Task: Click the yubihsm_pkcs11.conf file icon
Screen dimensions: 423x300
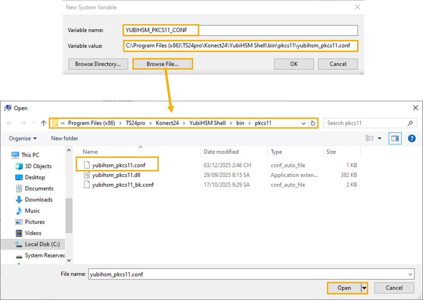Action: (87, 165)
